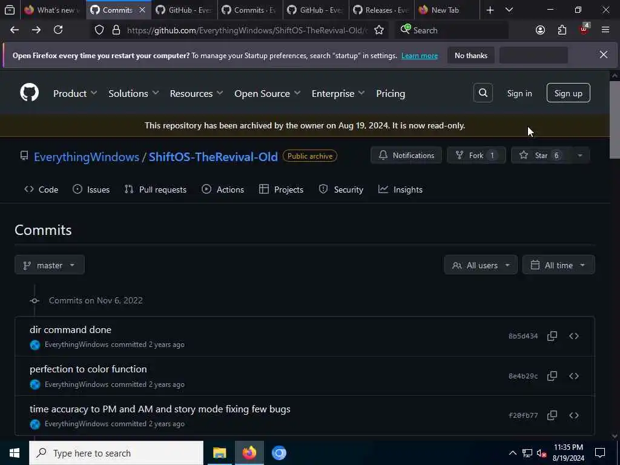Viewport: 620px width, 465px height.
Task: Bookmark this page with the star icon
Action: pyautogui.click(x=379, y=30)
